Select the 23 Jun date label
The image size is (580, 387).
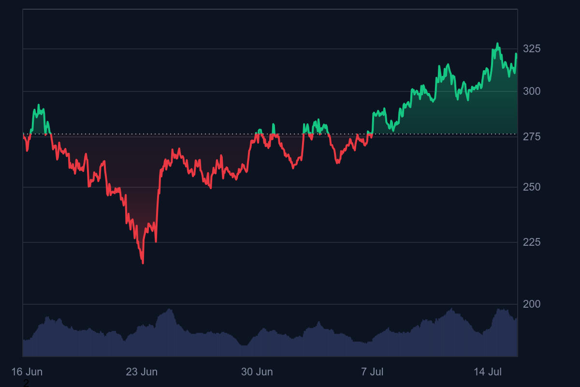click(x=142, y=372)
